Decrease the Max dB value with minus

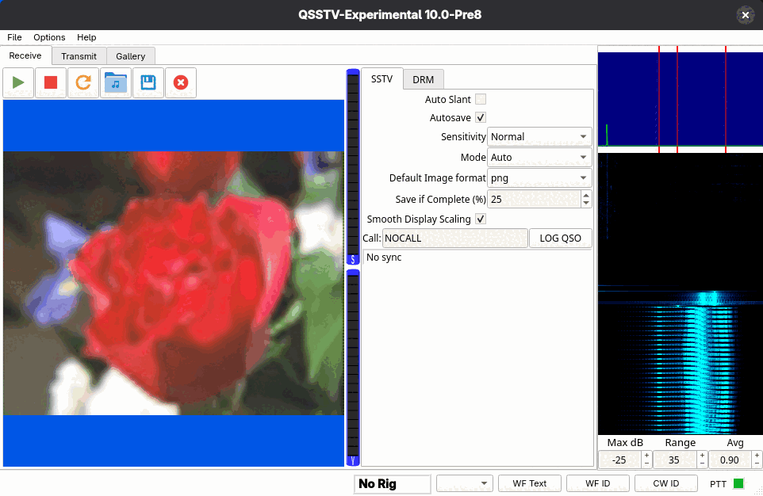pyautogui.click(x=646, y=464)
